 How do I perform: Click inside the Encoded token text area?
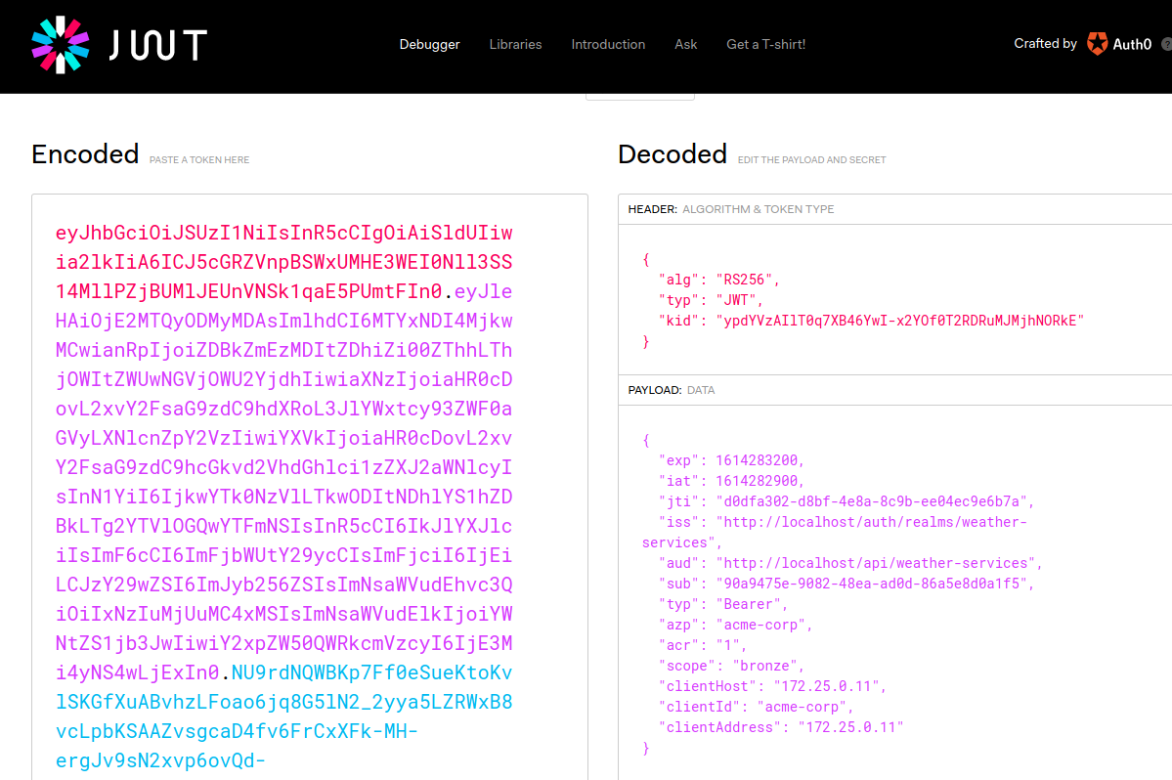click(x=310, y=487)
